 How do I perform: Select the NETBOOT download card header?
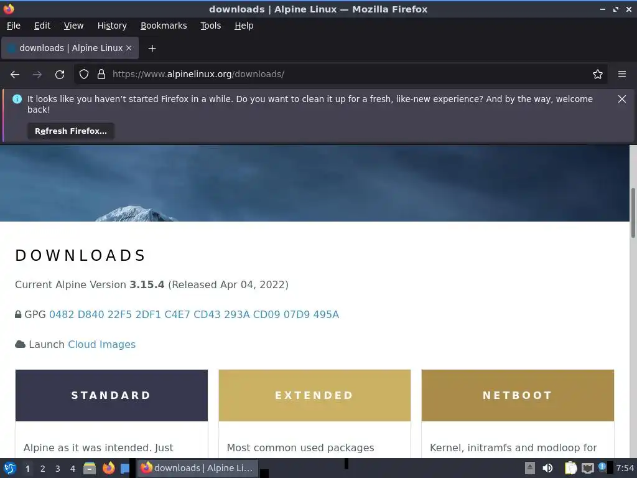[x=518, y=395]
